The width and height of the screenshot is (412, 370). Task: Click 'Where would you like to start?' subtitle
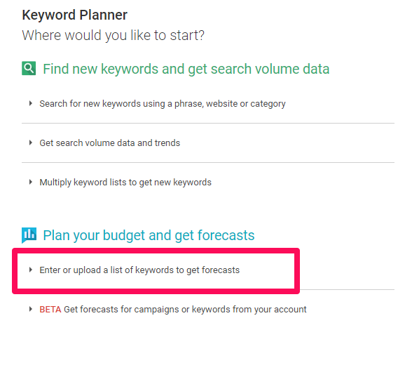coord(113,35)
